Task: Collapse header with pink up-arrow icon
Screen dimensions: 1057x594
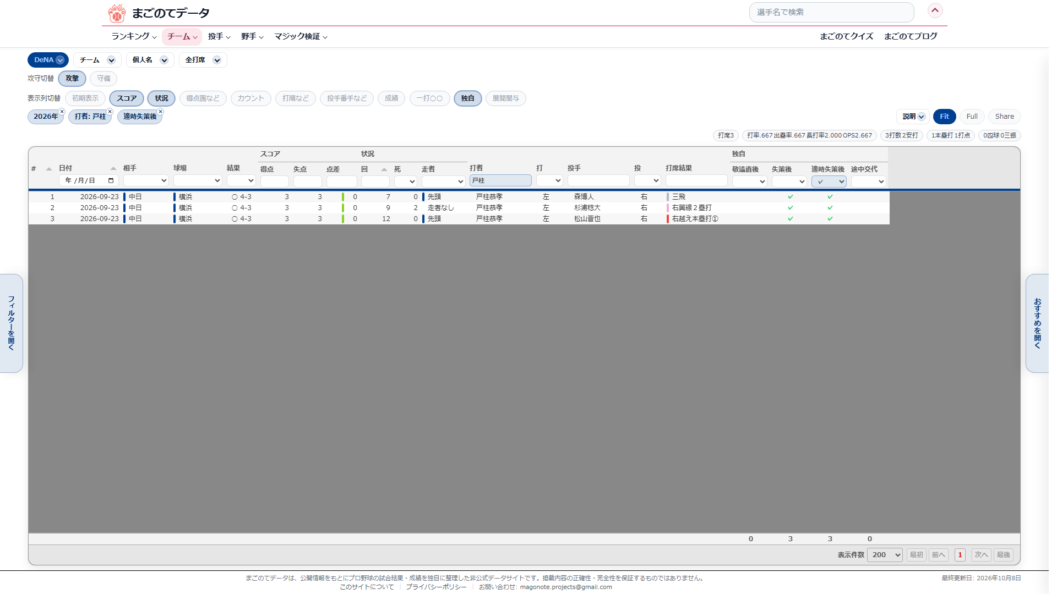Action: pos(935,10)
